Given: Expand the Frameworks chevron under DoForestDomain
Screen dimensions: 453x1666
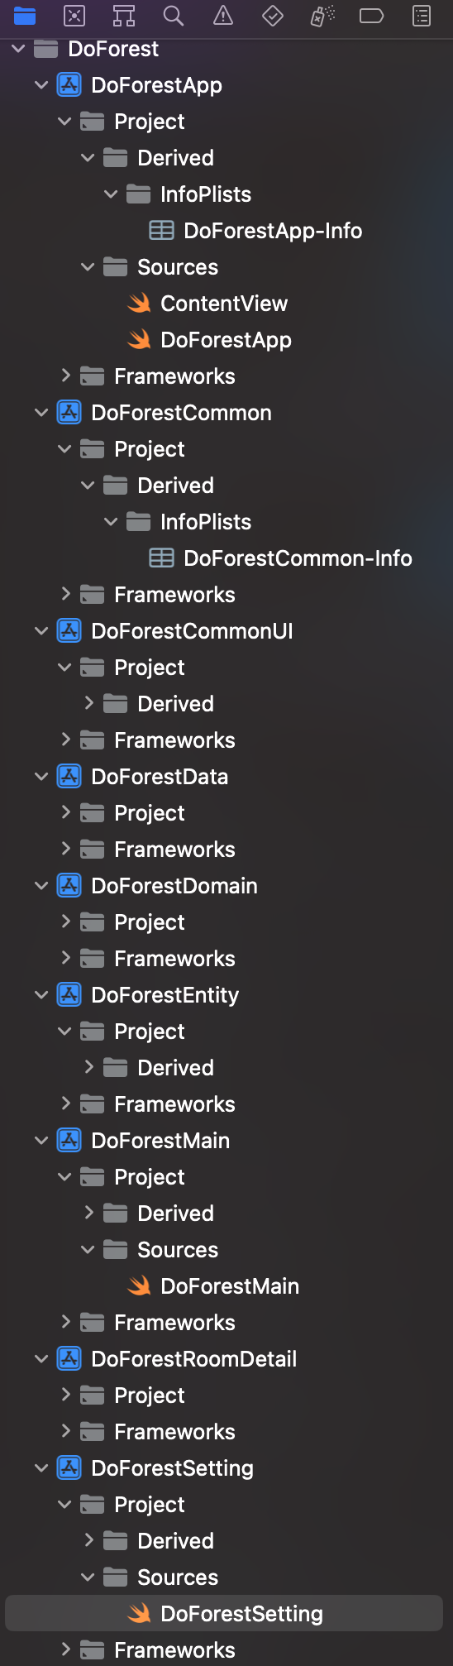Looking at the screenshot, I should (65, 958).
